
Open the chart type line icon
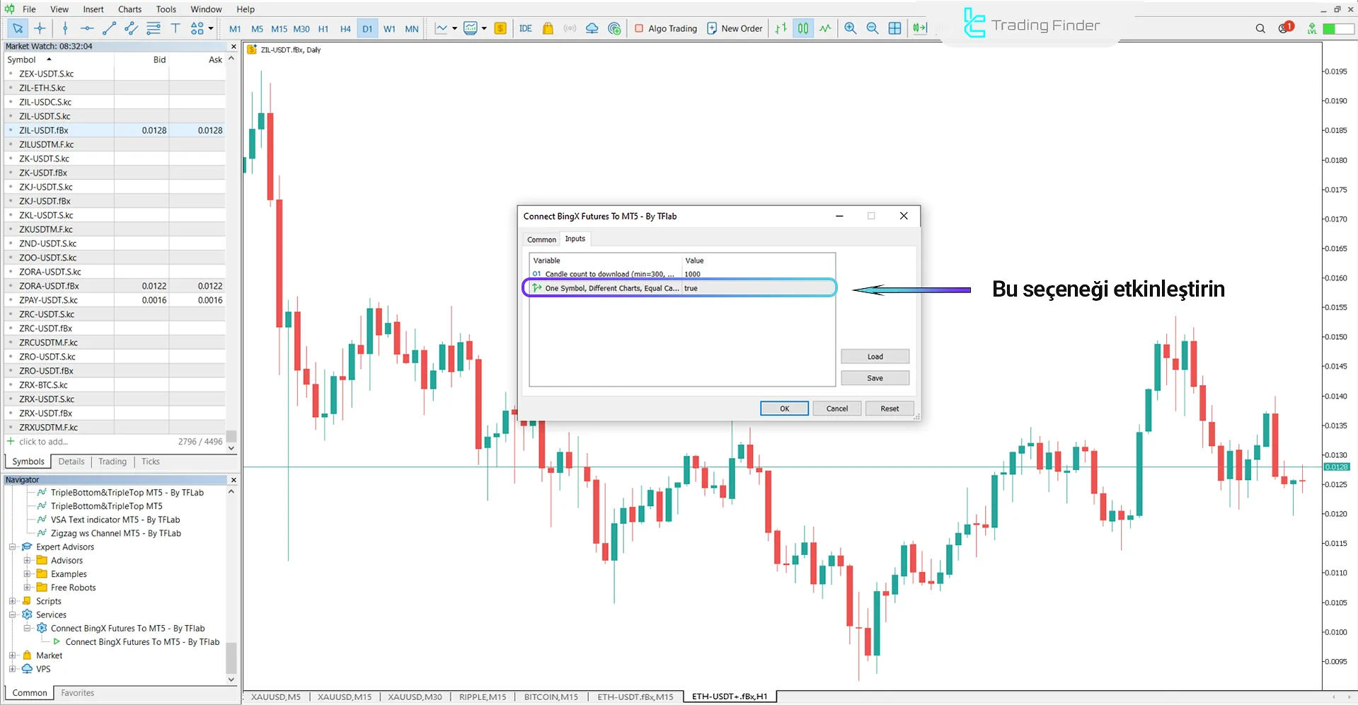[x=442, y=28]
